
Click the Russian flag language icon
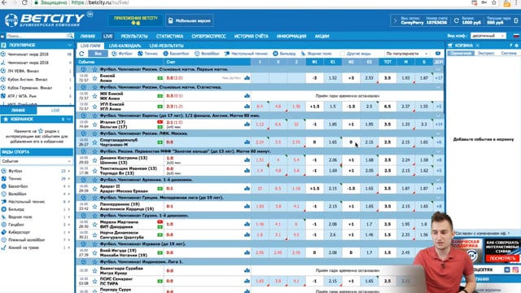(516, 36)
